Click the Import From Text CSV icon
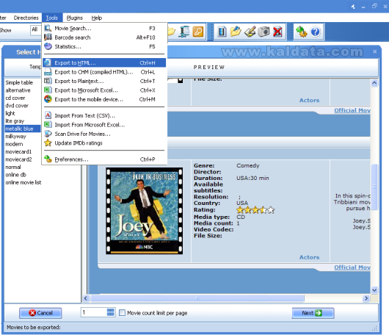Viewport: 389px width, 335px height. [x=48, y=115]
